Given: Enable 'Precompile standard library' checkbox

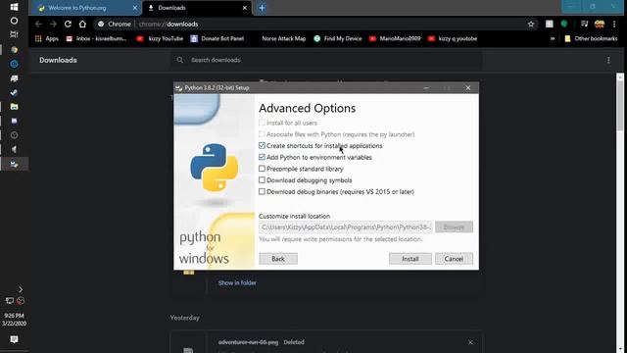Looking at the screenshot, I should 262,169.
